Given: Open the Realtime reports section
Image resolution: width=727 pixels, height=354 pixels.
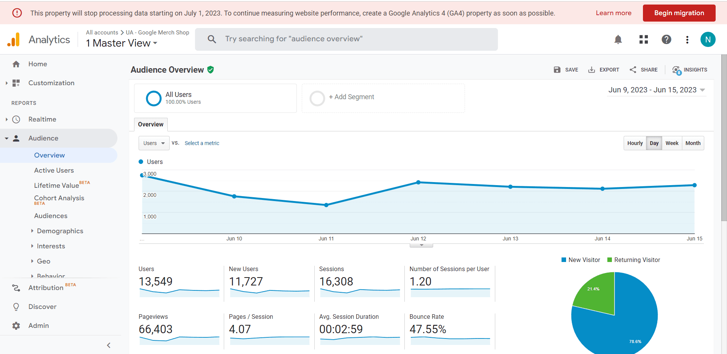Looking at the screenshot, I should tap(42, 119).
